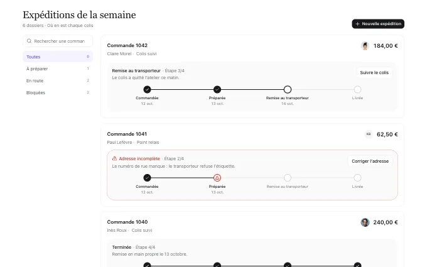This screenshot has width=427, height=267.
Task: Click the Commandée checkmark step in Commande 1041
Action: tap(147, 178)
